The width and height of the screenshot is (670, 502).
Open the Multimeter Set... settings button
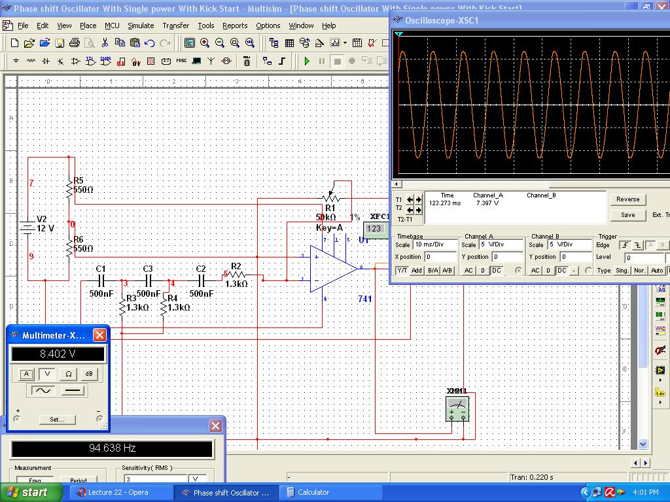coord(58,420)
